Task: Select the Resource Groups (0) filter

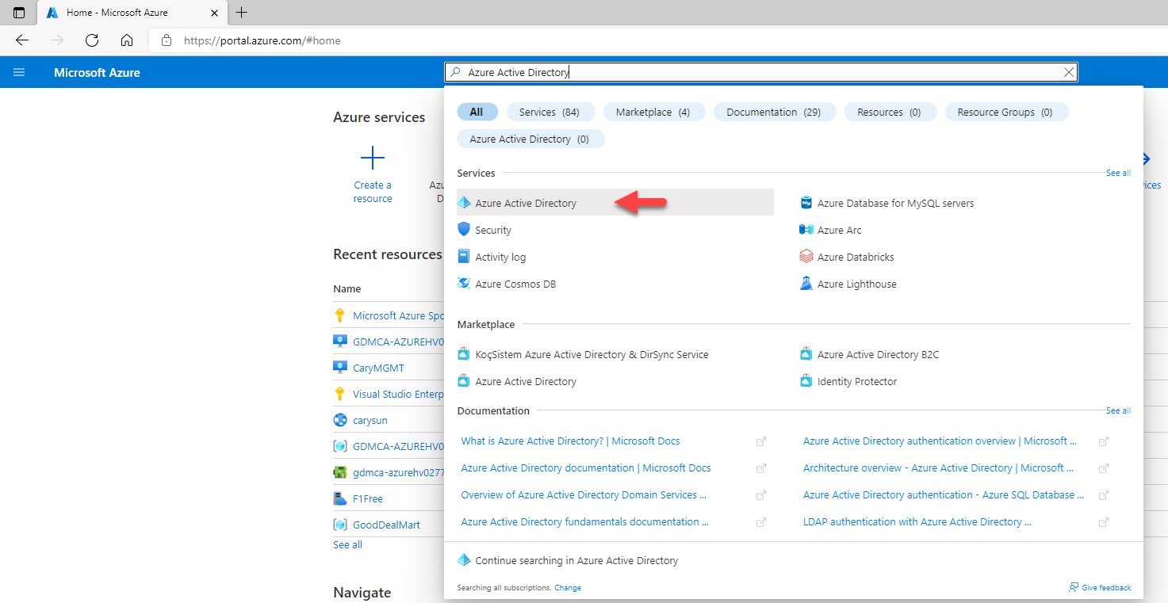Action: pos(1005,112)
